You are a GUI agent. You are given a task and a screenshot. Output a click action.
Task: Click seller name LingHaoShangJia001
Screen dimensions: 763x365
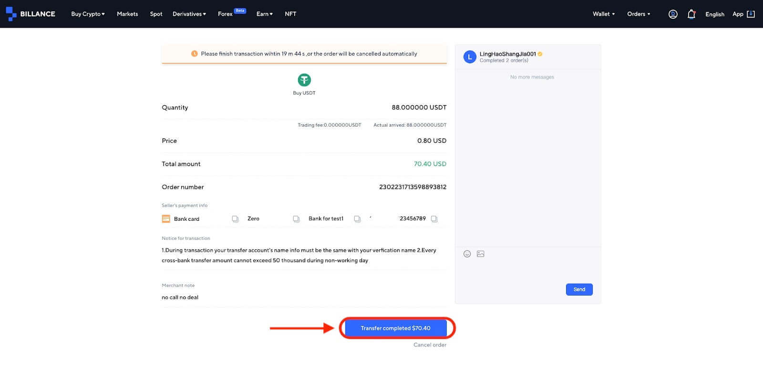click(507, 54)
